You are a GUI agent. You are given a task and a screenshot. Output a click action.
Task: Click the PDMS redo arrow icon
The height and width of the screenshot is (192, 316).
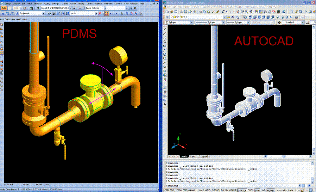[x=116, y=14]
